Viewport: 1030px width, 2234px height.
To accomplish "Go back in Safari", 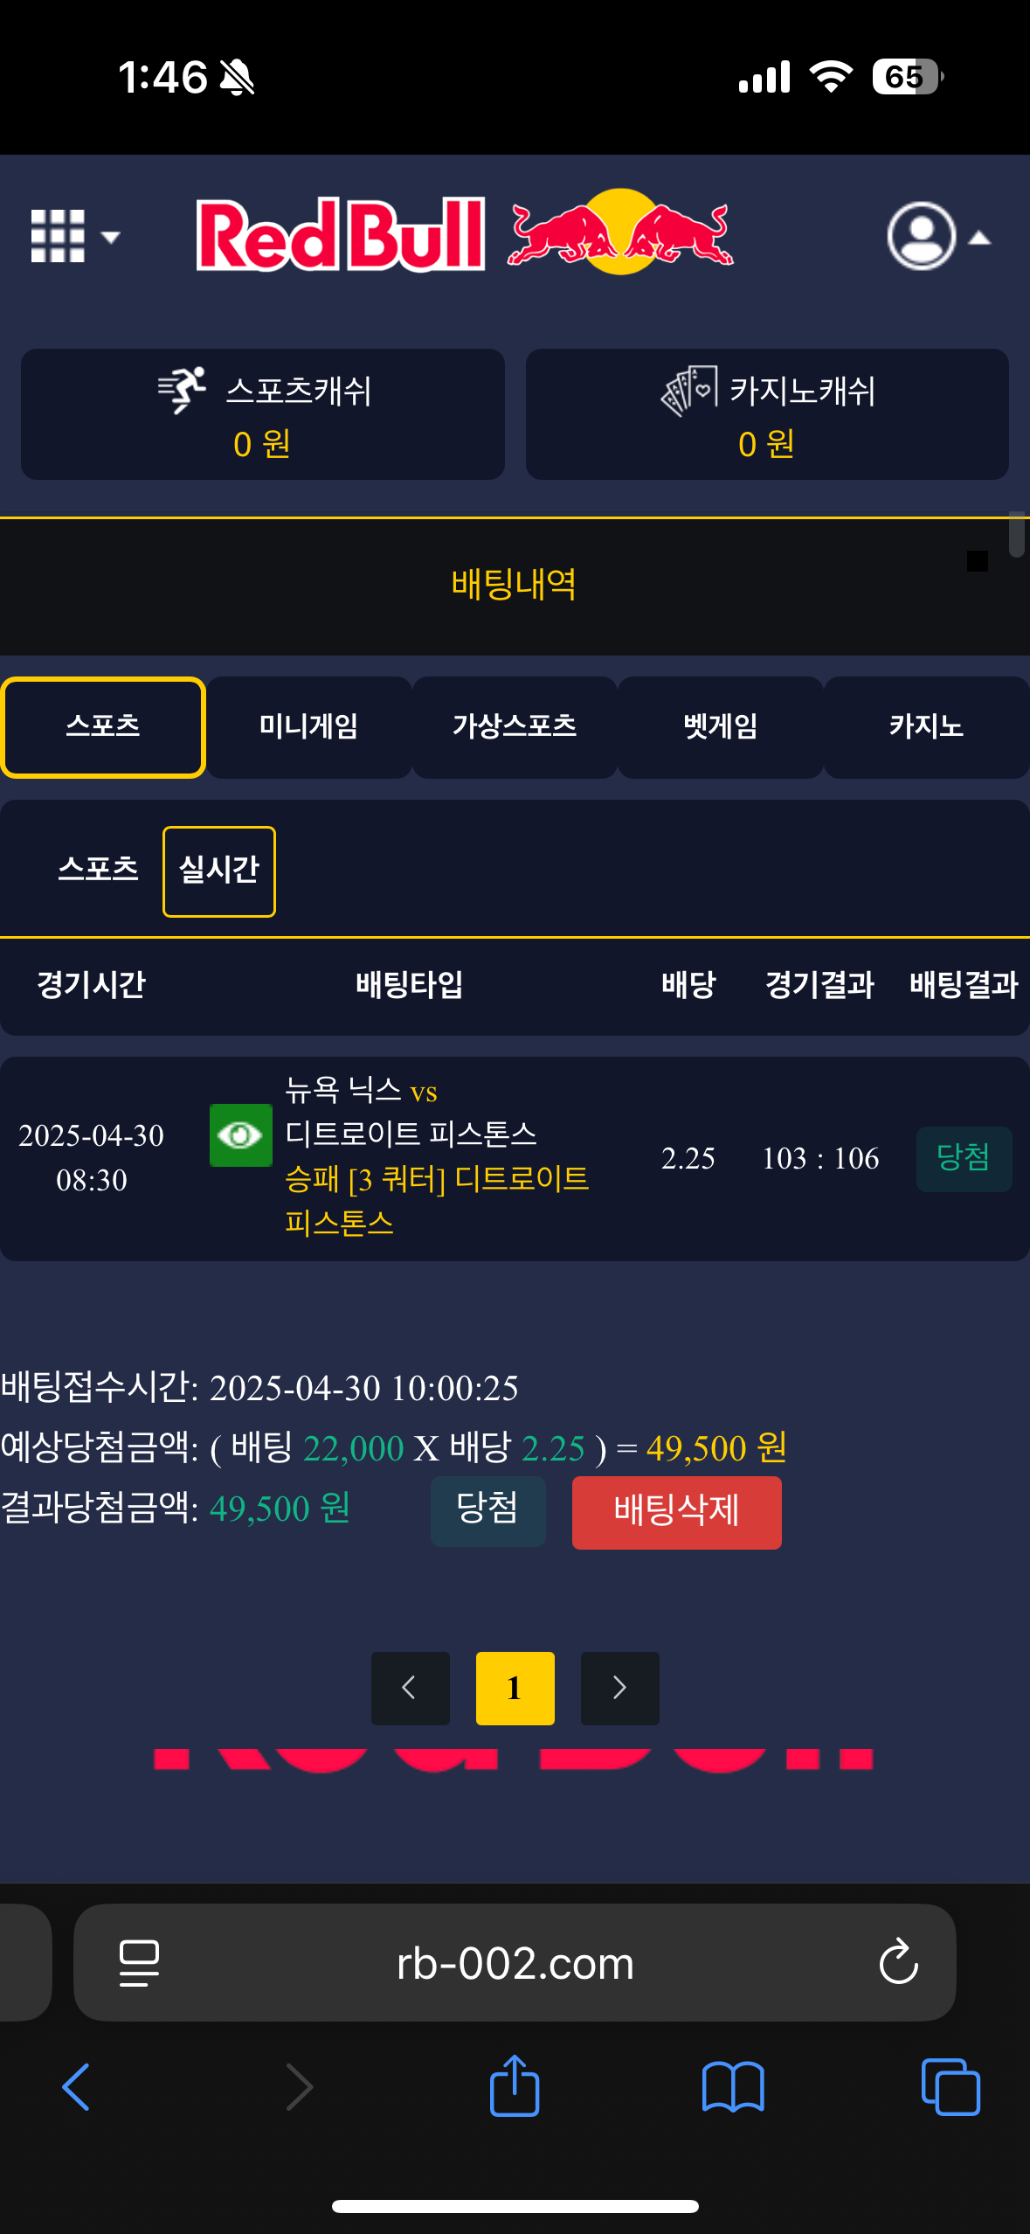I will pyautogui.click(x=77, y=2086).
